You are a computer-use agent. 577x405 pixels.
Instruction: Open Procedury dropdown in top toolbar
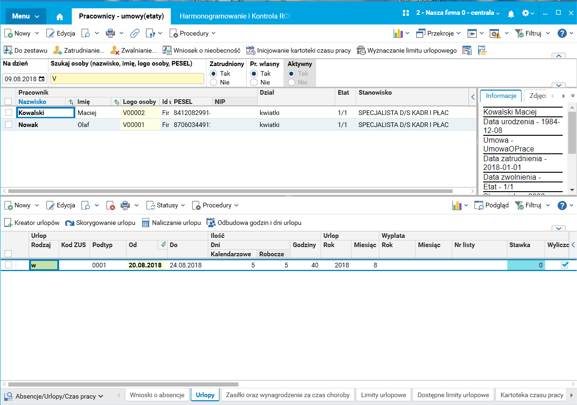pyautogui.click(x=193, y=33)
